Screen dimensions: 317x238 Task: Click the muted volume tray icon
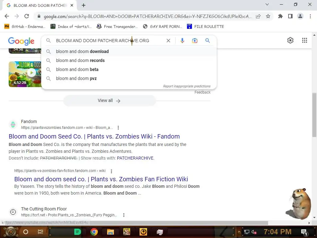click(254, 232)
